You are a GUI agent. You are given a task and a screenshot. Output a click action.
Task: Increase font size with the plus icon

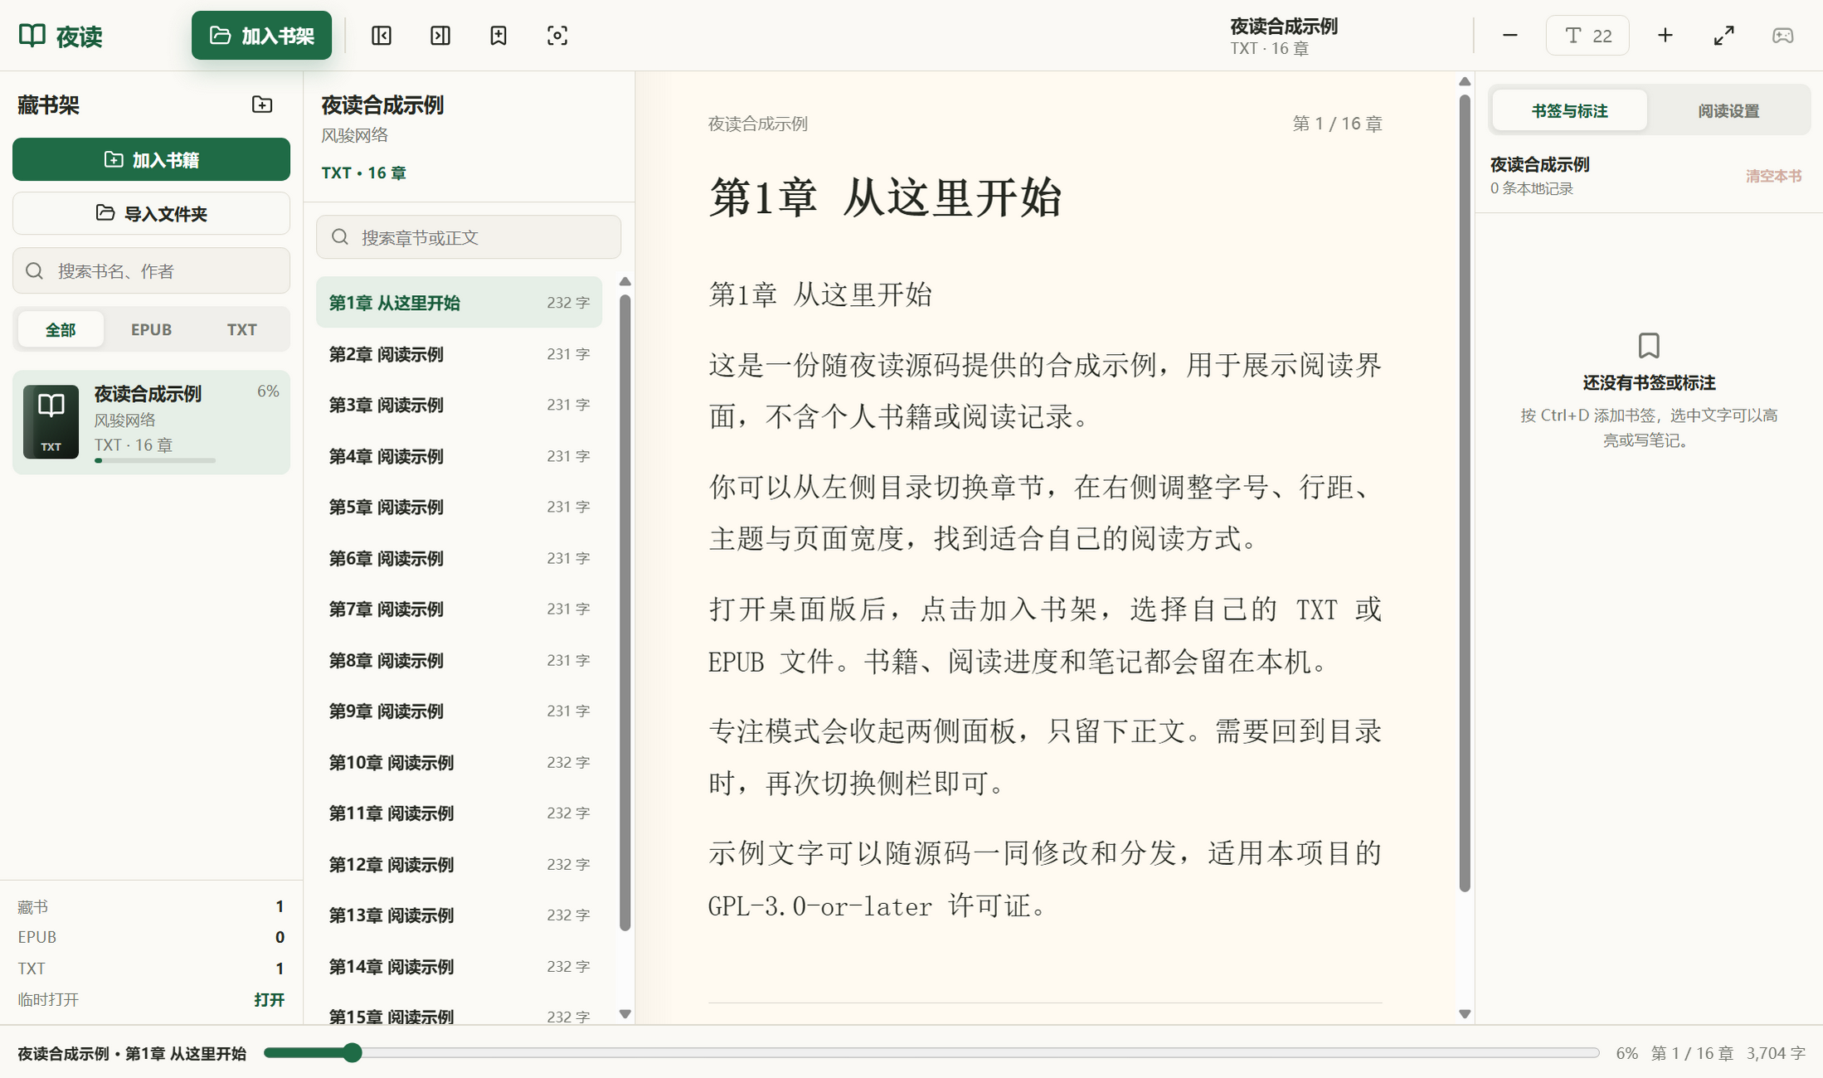(x=1665, y=36)
